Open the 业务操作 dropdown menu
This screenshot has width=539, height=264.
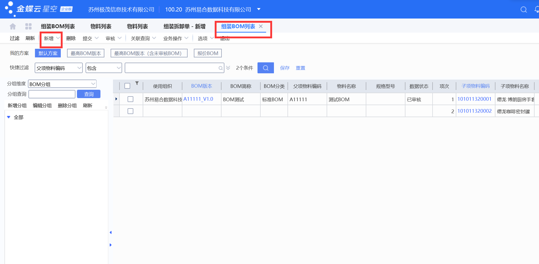[176, 38]
